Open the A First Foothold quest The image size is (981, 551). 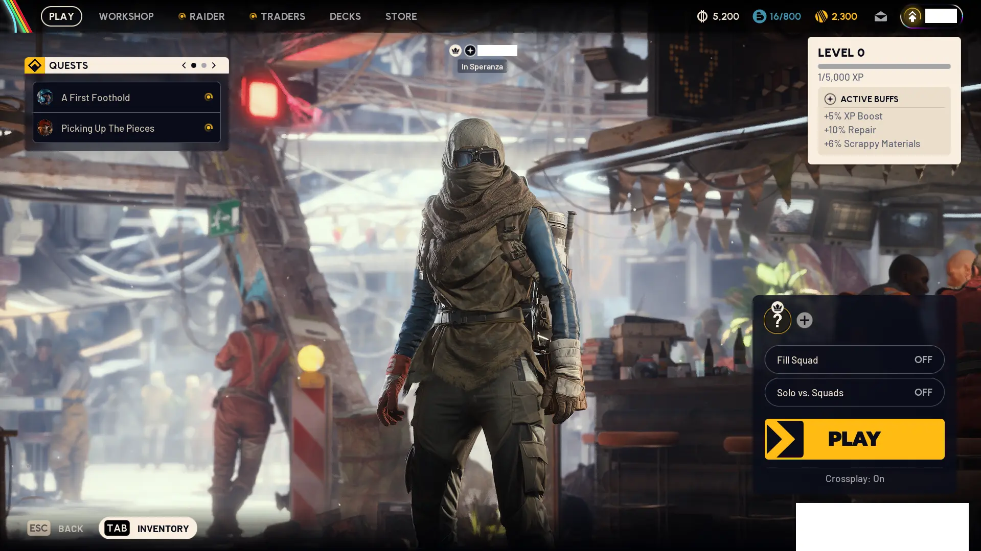[127, 97]
